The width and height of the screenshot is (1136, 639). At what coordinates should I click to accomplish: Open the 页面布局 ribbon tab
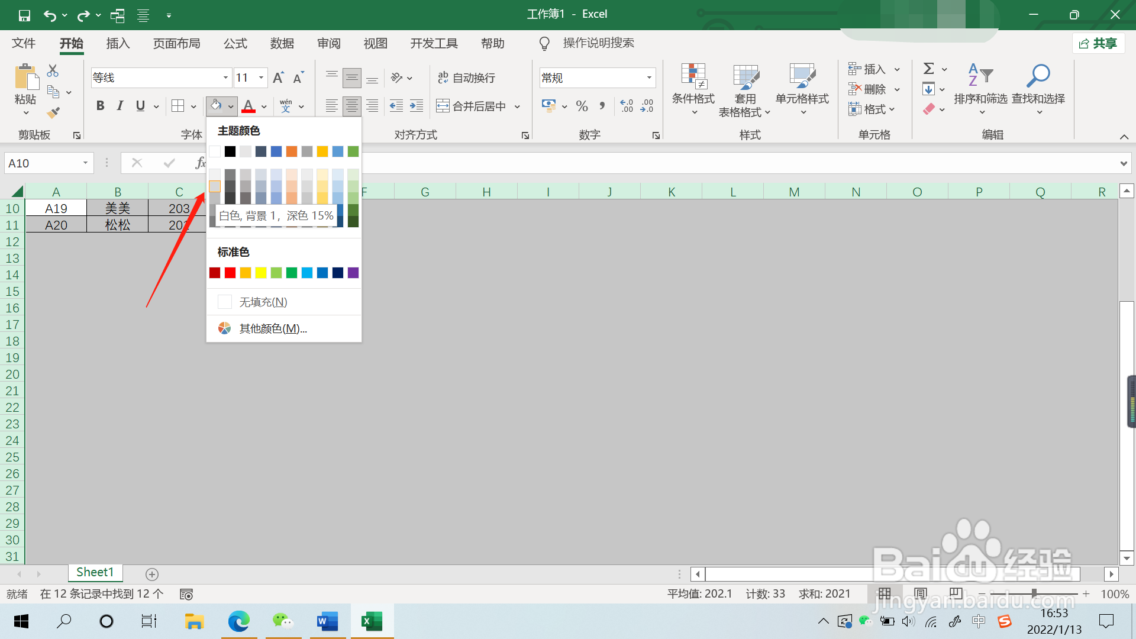point(176,43)
